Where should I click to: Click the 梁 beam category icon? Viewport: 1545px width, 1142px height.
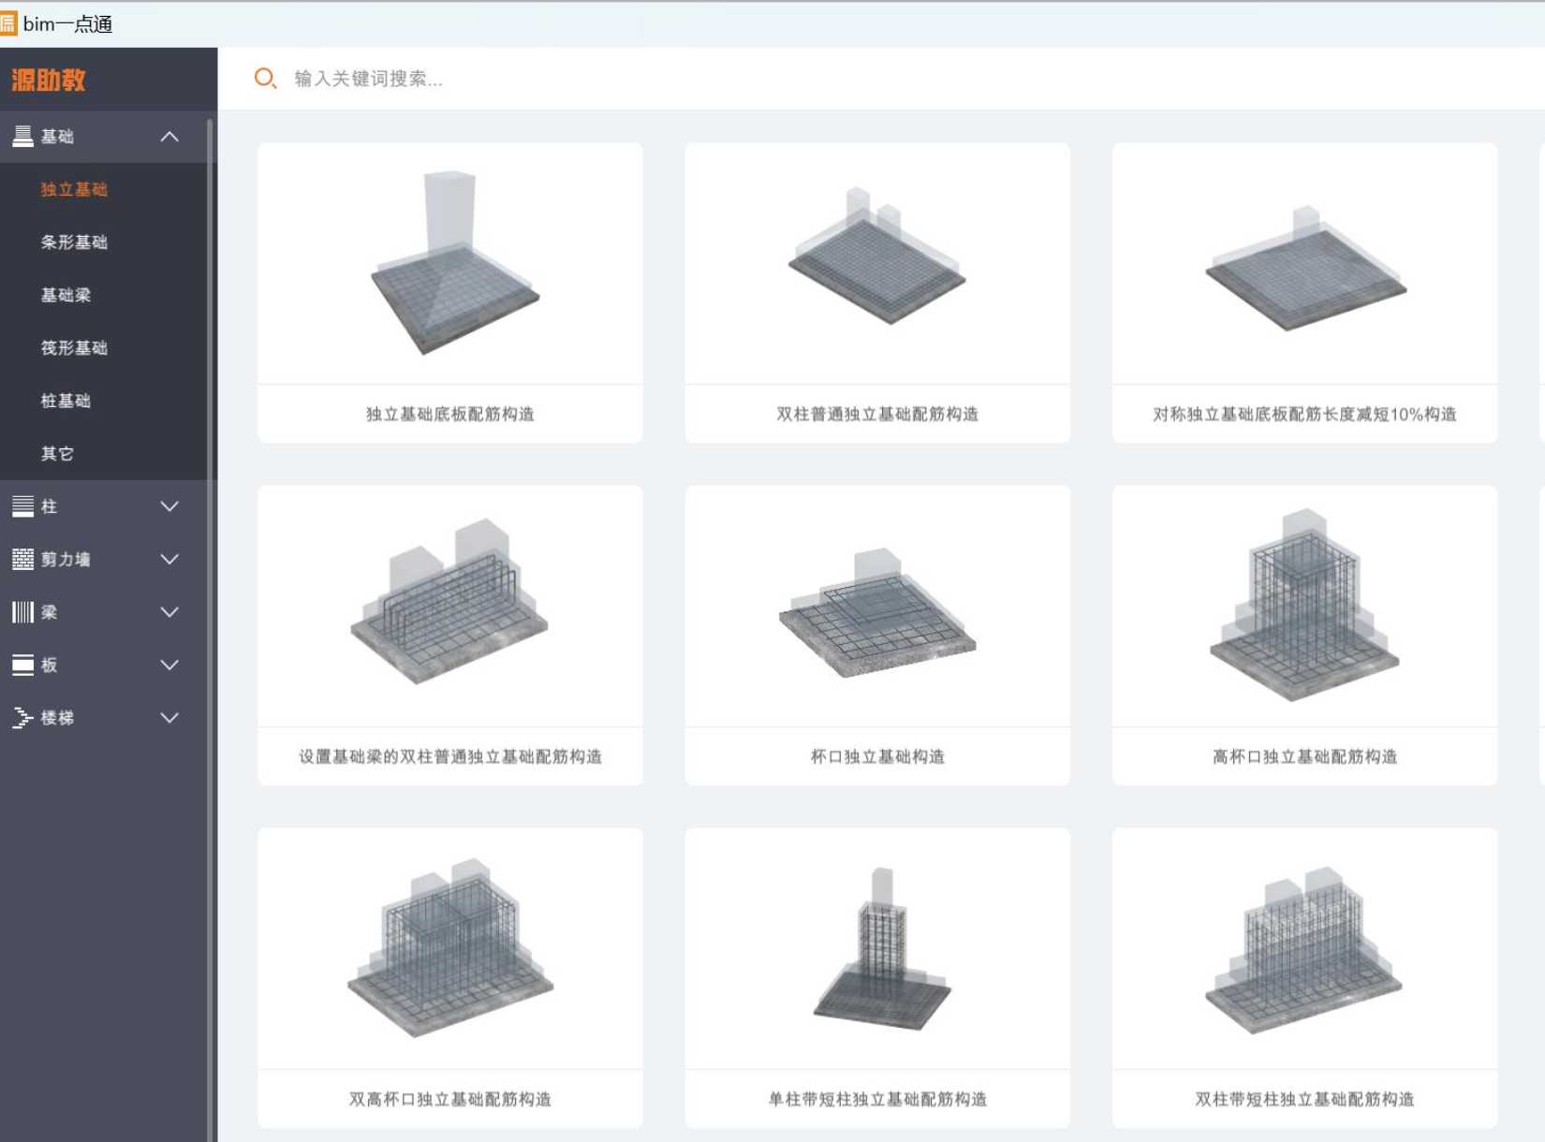click(22, 612)
